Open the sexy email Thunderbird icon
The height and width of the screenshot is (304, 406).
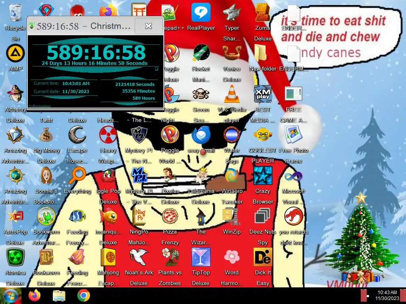pos(201,135)
